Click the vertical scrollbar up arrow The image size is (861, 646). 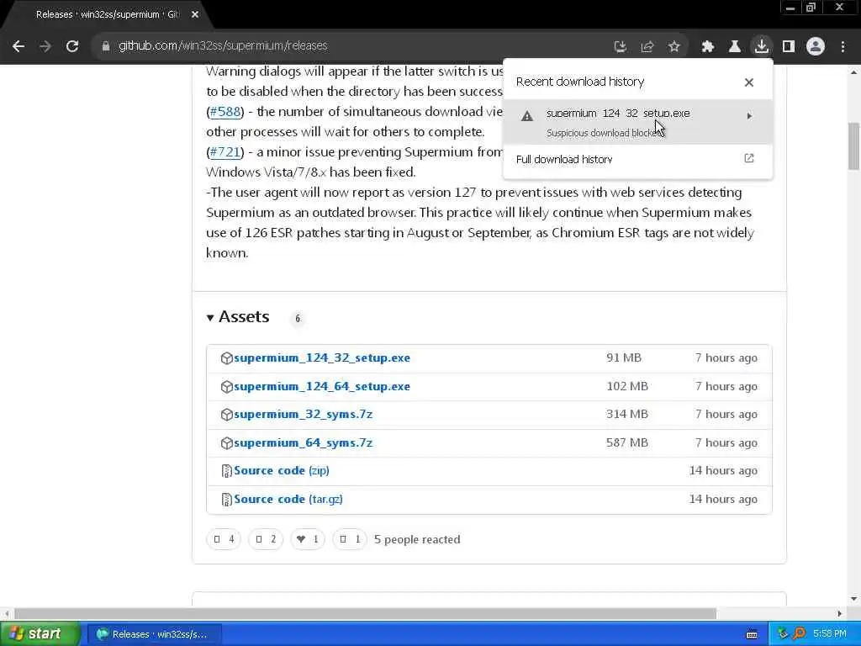click(853, 72)
